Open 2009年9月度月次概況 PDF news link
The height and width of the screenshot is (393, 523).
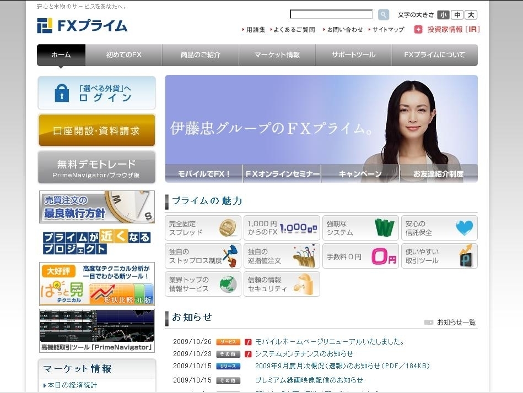(343, 366)
